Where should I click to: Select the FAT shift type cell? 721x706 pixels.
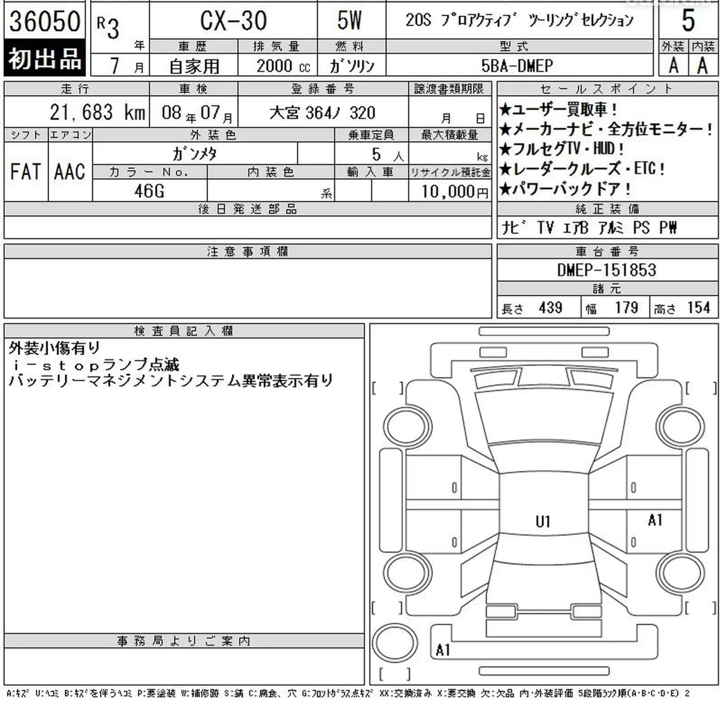tap(25, 172)
